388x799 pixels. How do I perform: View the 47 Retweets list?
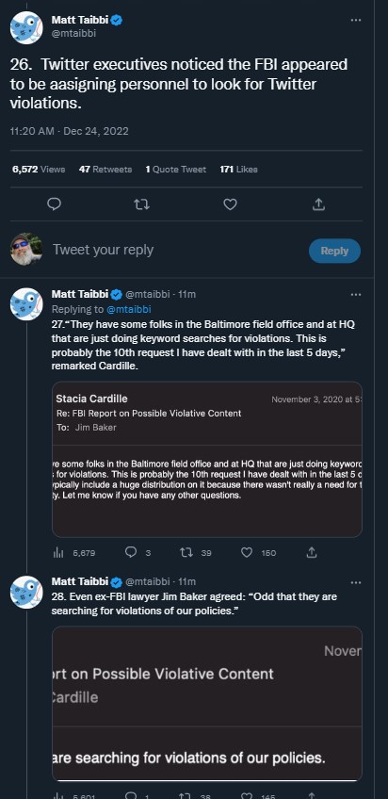pyautogui.click(x=105, y=170)
